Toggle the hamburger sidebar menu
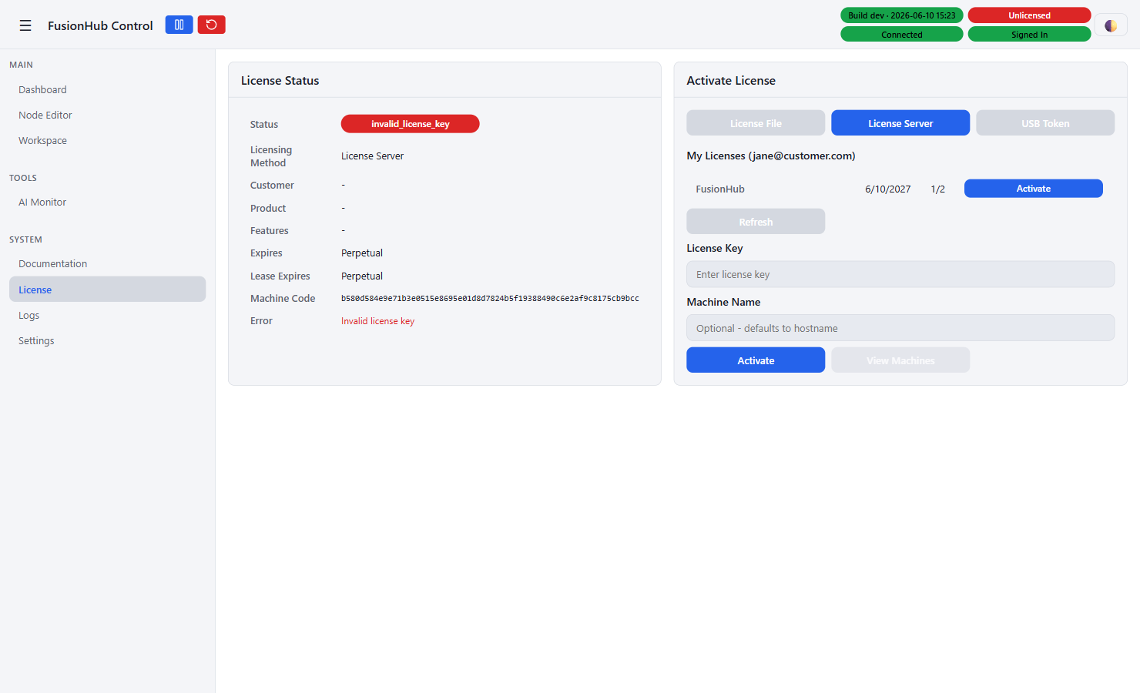 point(25,25)
